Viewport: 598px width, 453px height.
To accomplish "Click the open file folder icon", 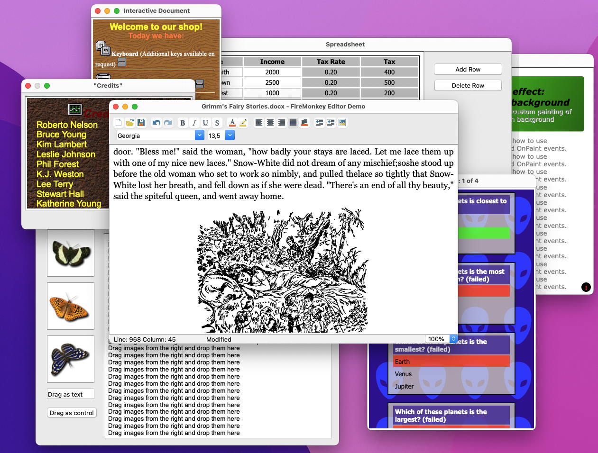I will click(x=129, y=123).
